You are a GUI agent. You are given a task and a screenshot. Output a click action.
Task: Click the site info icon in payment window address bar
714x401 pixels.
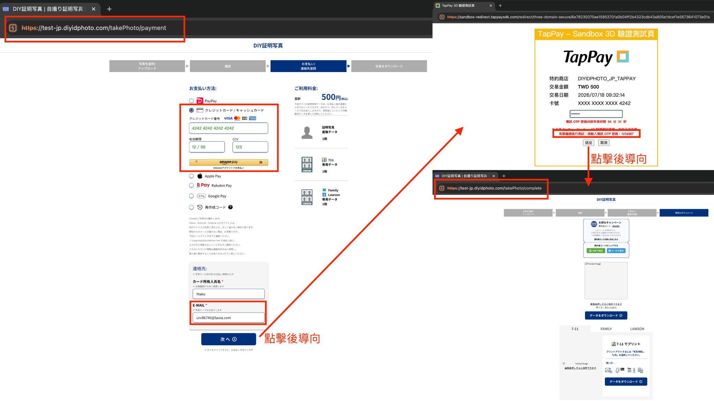coord(13,28)
